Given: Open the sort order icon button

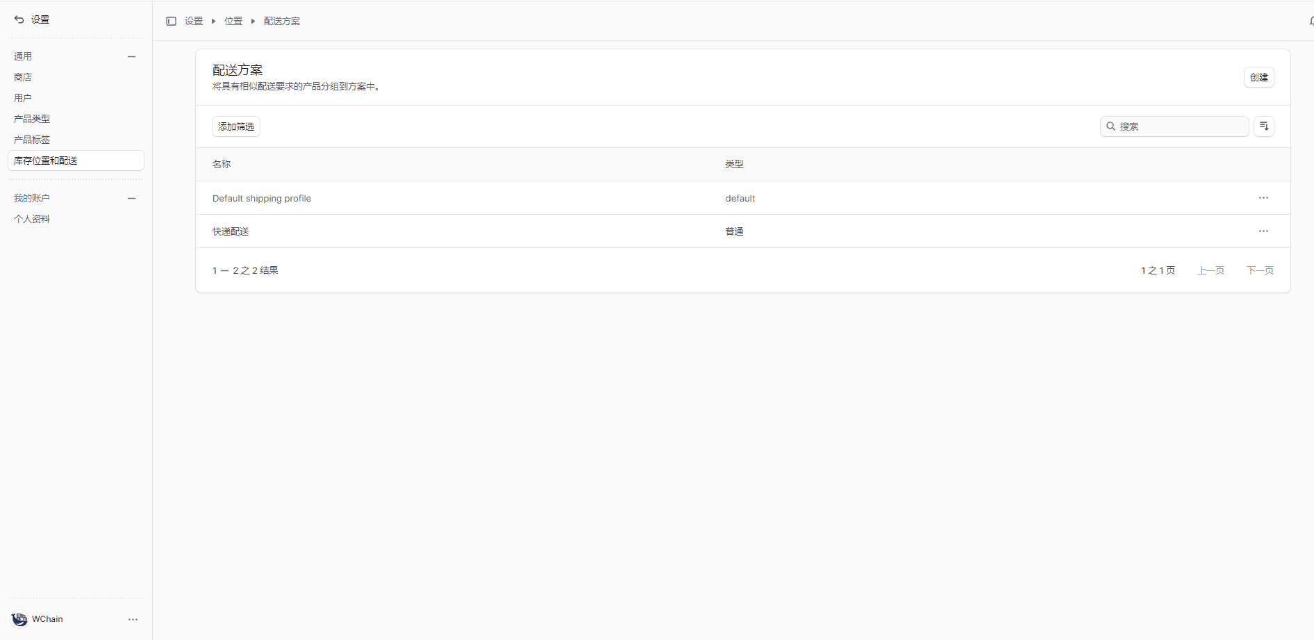Looking at the screenshot, I should coord(1263,126).
